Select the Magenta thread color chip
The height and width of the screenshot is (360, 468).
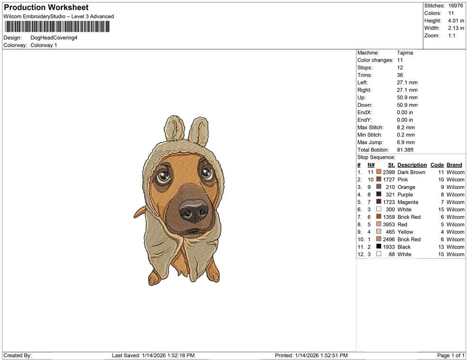tap(378, 202)
